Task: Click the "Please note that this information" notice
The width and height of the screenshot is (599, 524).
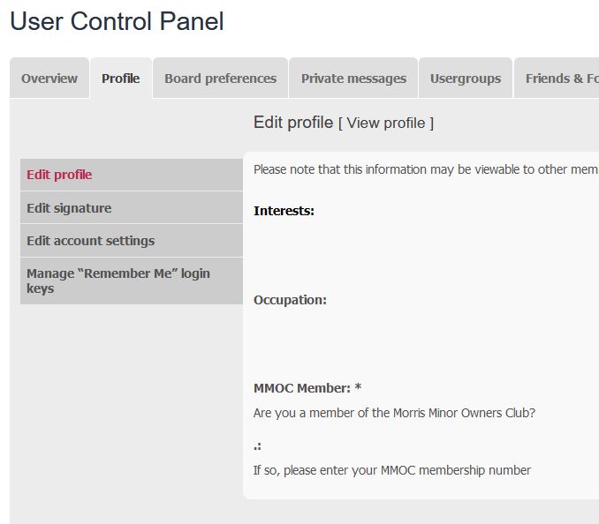Action: tap(426, 169)
